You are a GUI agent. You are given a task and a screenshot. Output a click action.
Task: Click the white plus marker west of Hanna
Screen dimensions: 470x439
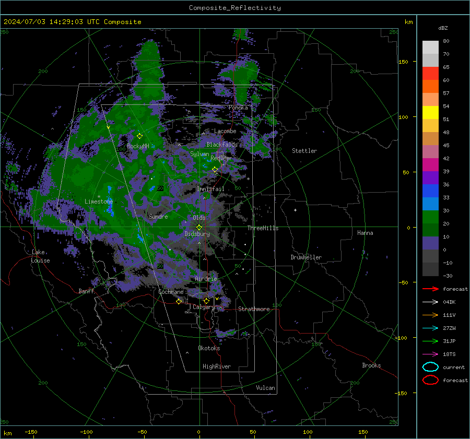tap(295, 210)
